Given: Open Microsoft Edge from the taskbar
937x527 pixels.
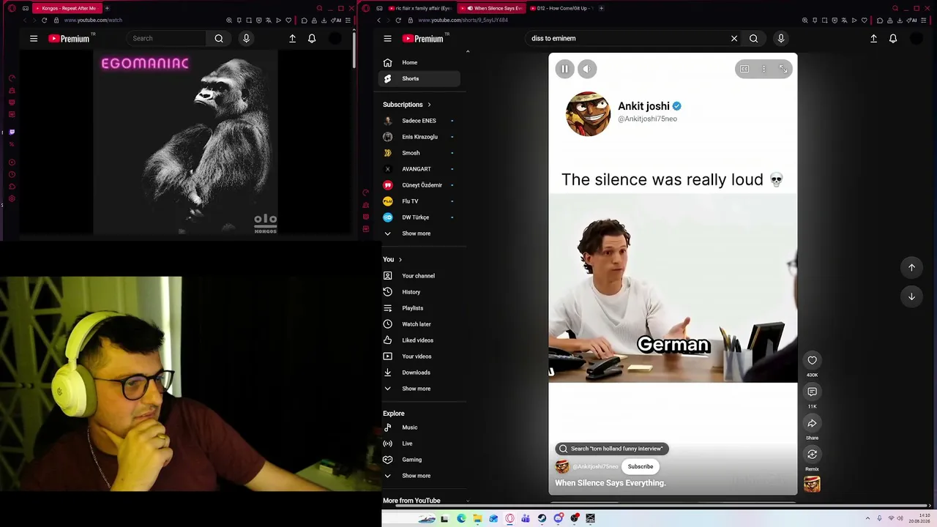Looking at the screenshot, I should [461, 519].
